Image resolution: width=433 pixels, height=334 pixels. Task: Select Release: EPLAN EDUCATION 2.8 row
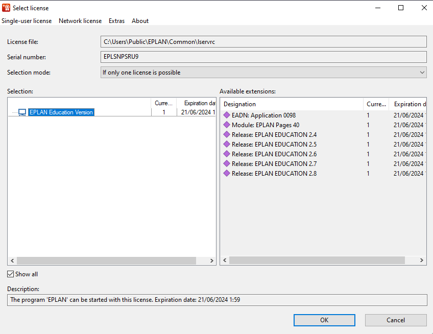coord(323,174)
